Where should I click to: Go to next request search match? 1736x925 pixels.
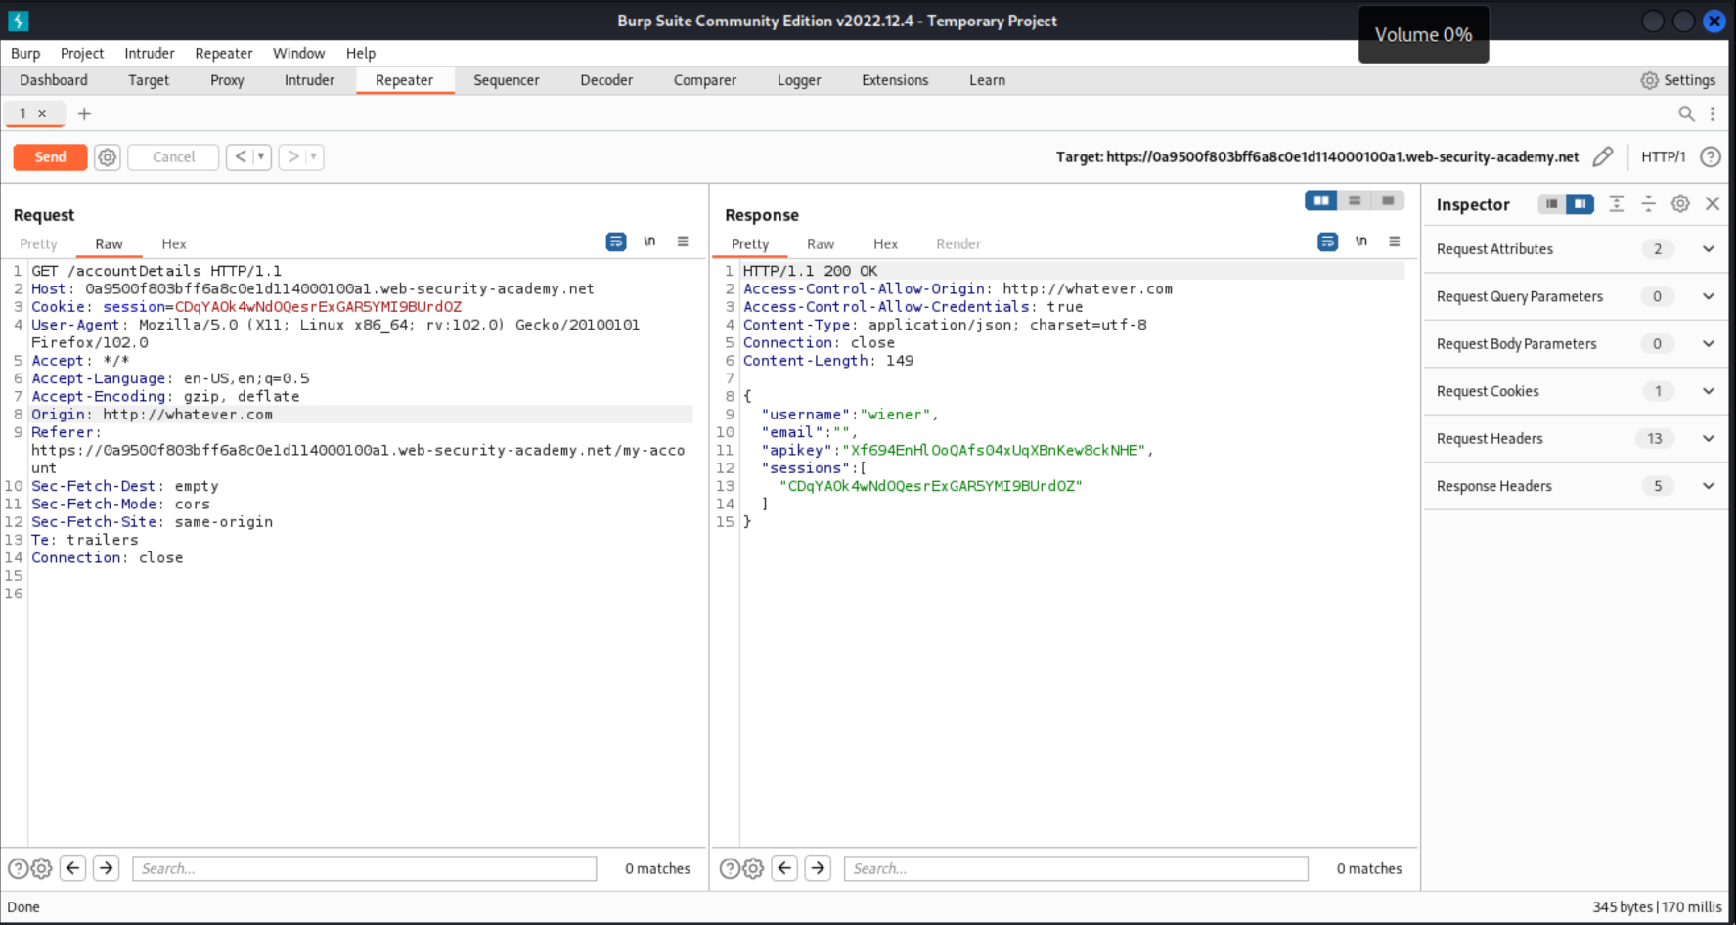(x=107, y=868)
